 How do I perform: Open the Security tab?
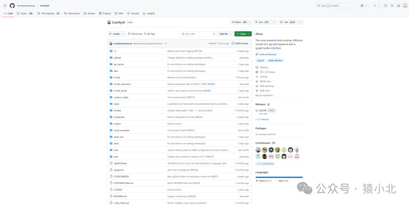click(x=133, y=13)
